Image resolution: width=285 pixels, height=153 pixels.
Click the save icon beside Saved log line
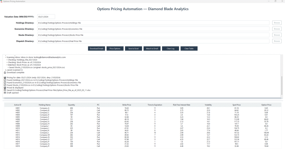click(5, 90)
